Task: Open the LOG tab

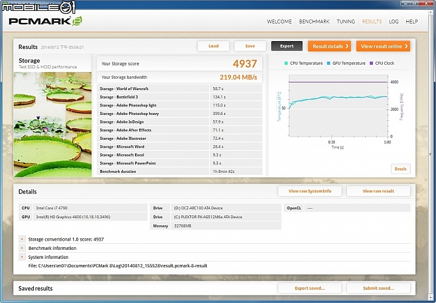Action: [394, 21]
